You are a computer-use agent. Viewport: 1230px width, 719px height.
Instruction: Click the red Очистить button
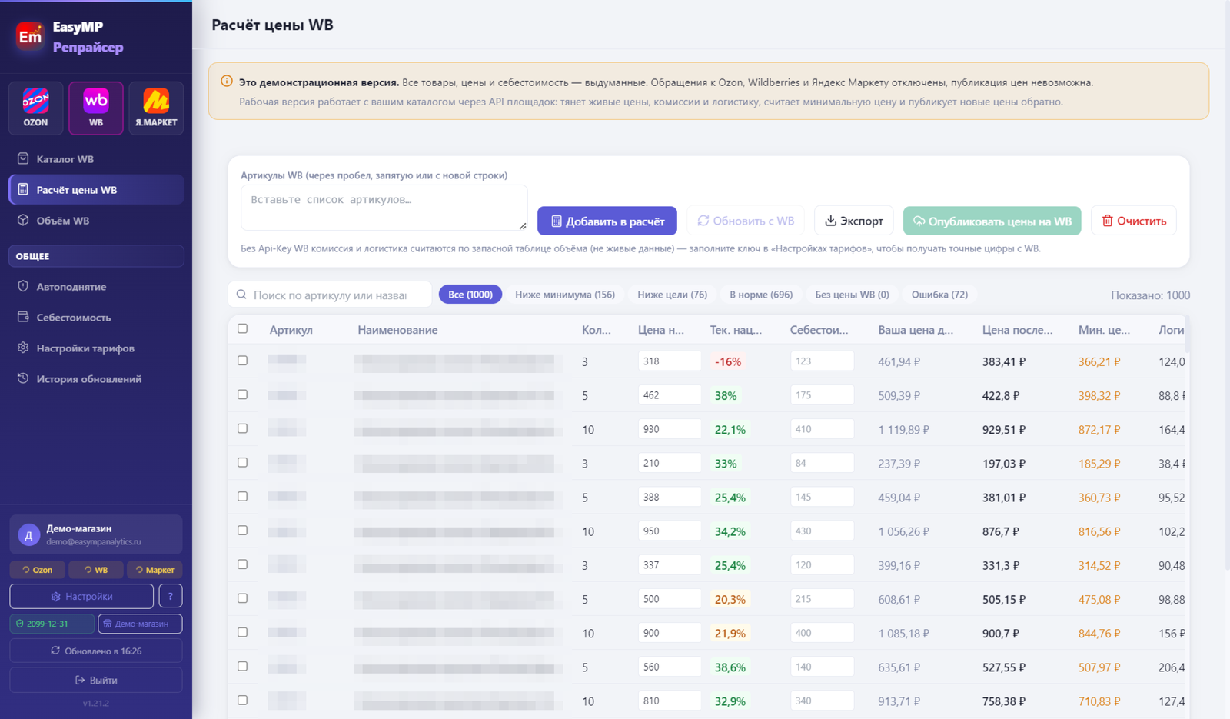click(x=1134, y=221)
